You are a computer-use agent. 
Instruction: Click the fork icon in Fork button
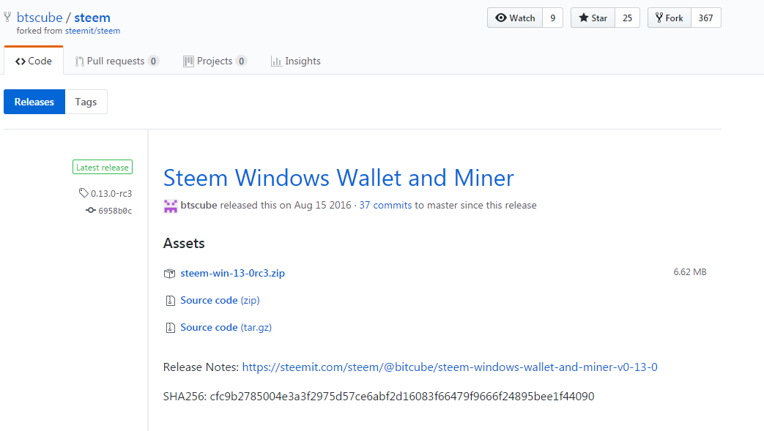pyautogui.click(x=659, y=18)
